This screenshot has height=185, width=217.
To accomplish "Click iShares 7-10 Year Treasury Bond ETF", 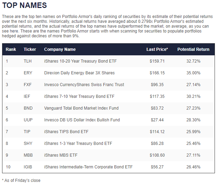I will 79,96.
